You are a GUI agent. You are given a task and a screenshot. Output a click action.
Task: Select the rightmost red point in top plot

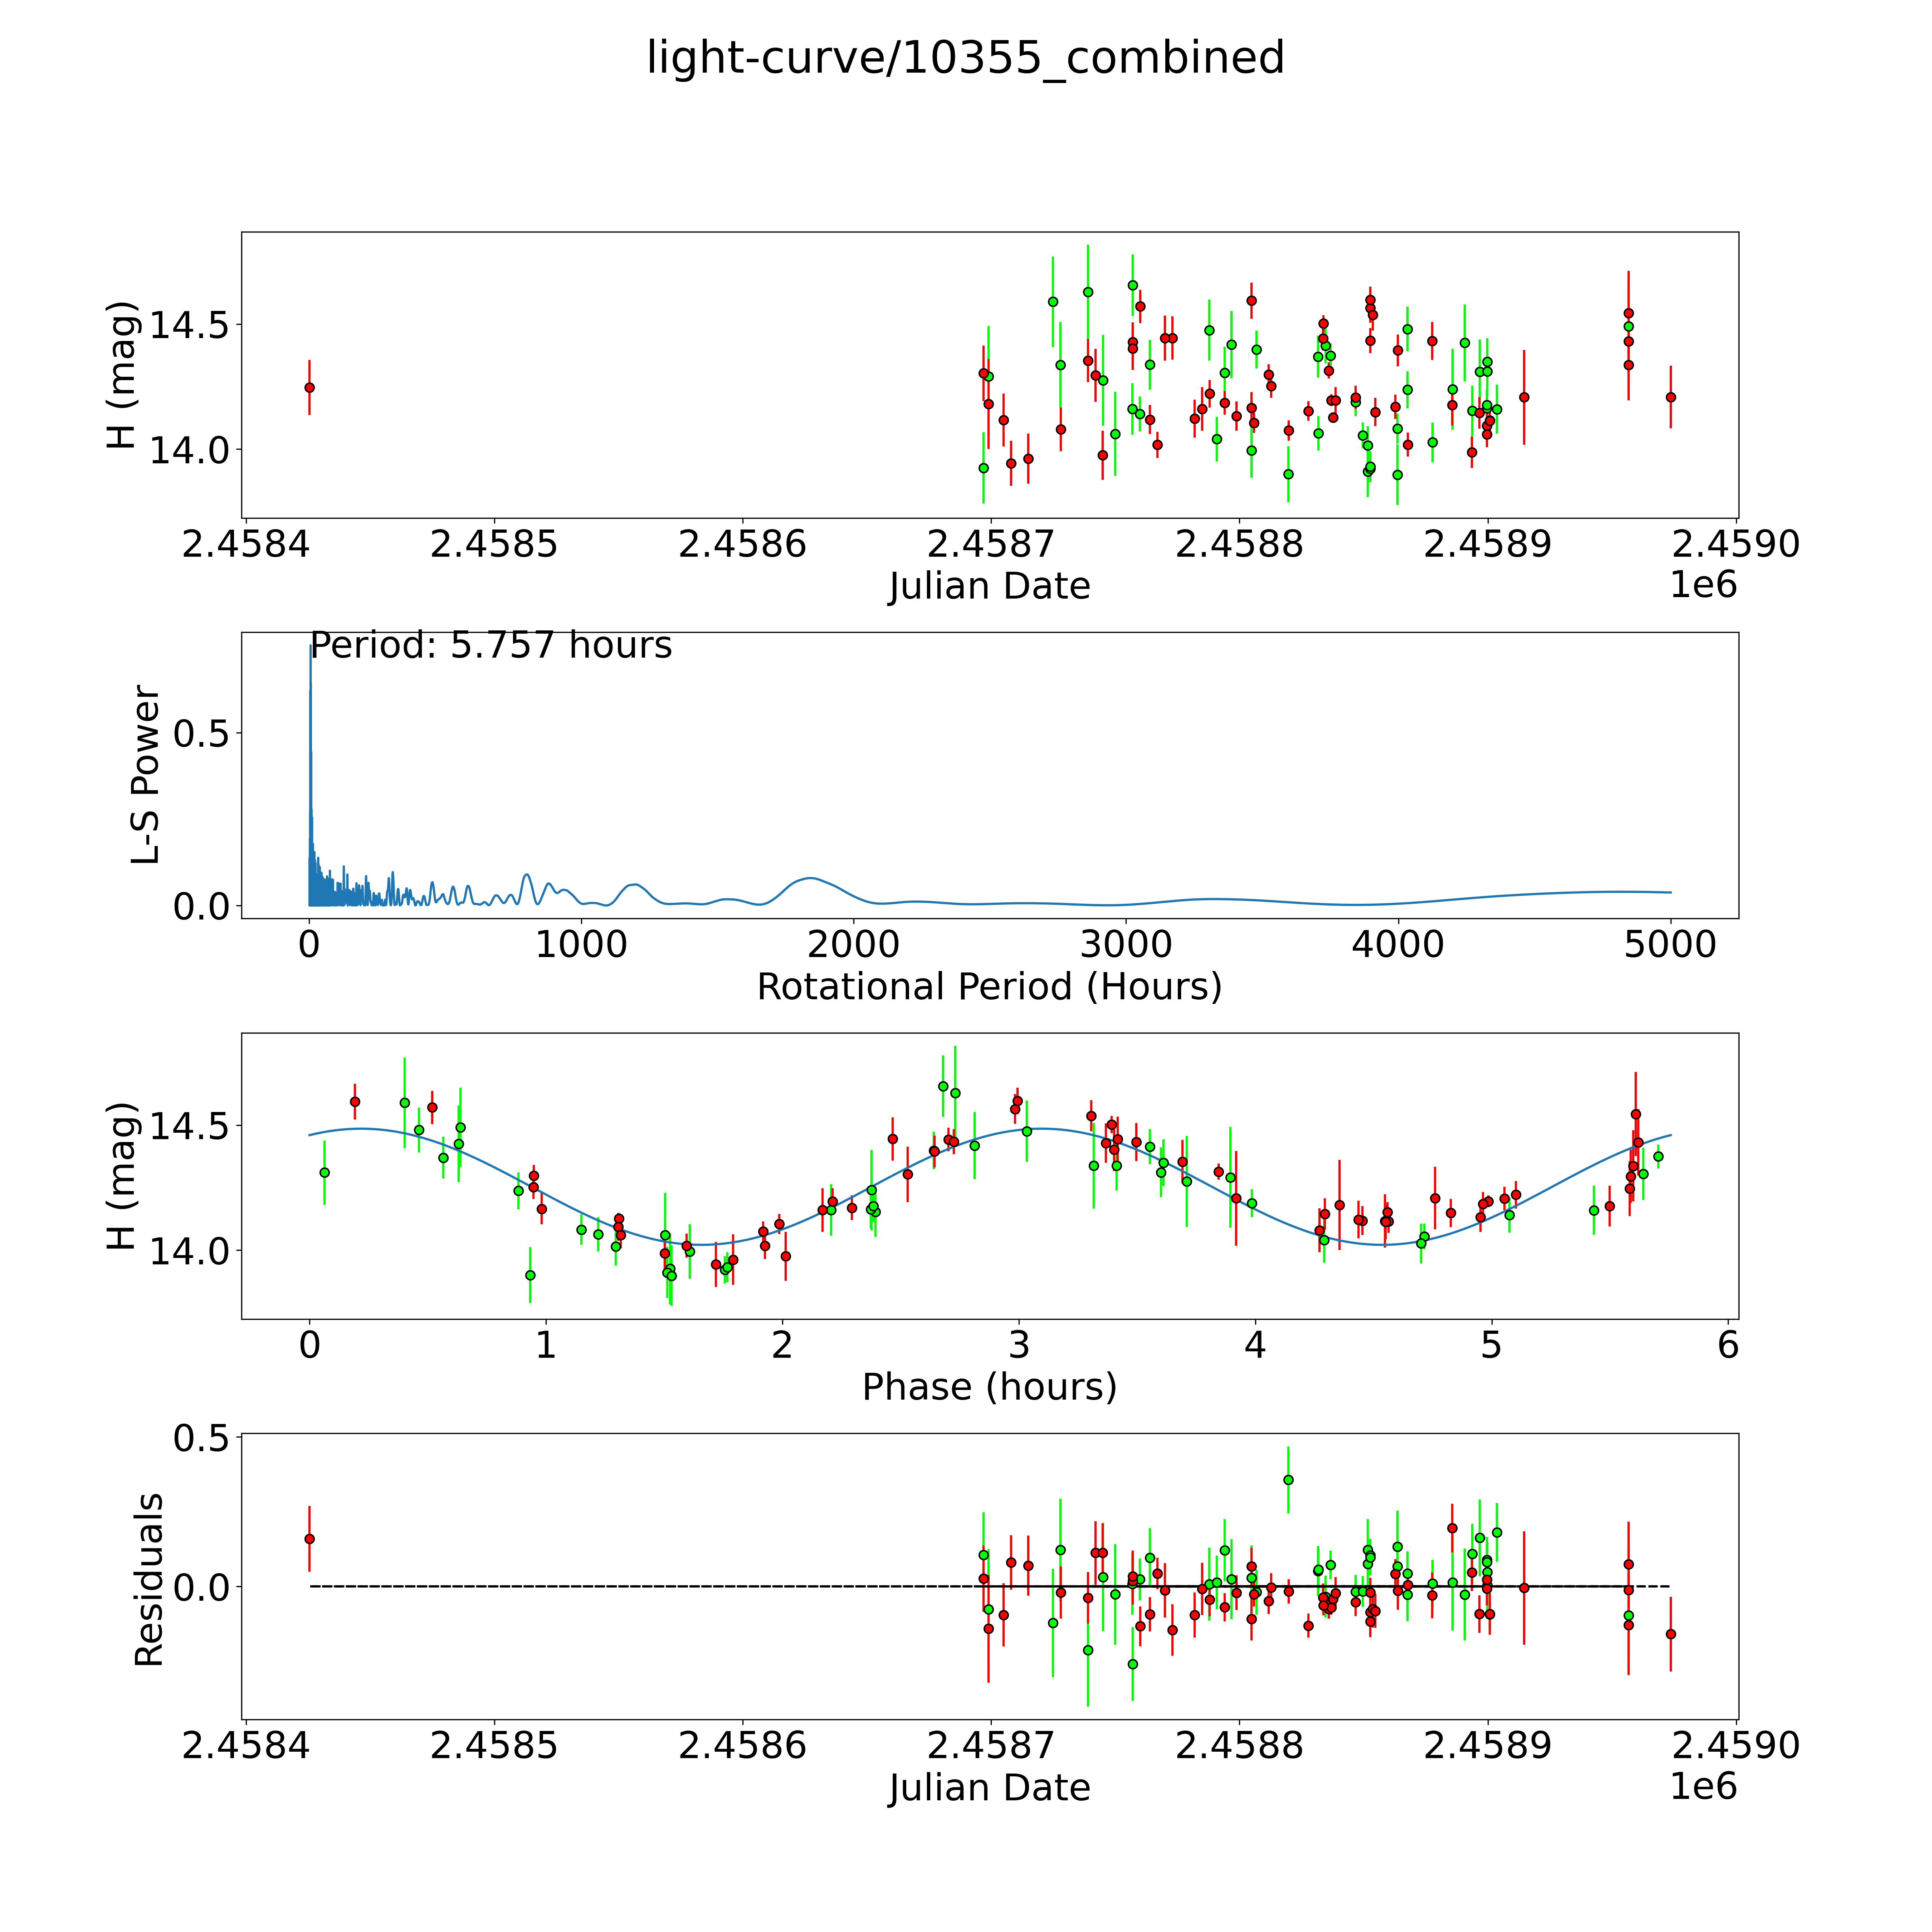(1670, 397)
